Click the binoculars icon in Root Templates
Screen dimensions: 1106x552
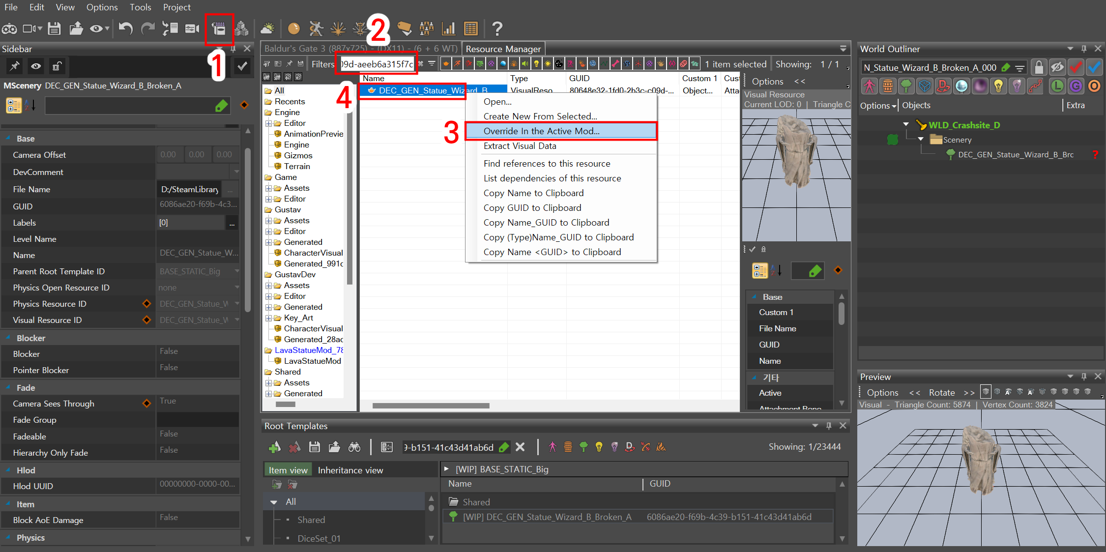click(354, 447)
